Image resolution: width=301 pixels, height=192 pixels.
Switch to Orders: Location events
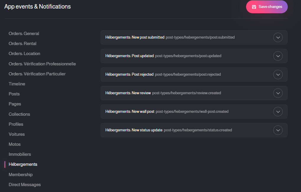click(24, 54)
